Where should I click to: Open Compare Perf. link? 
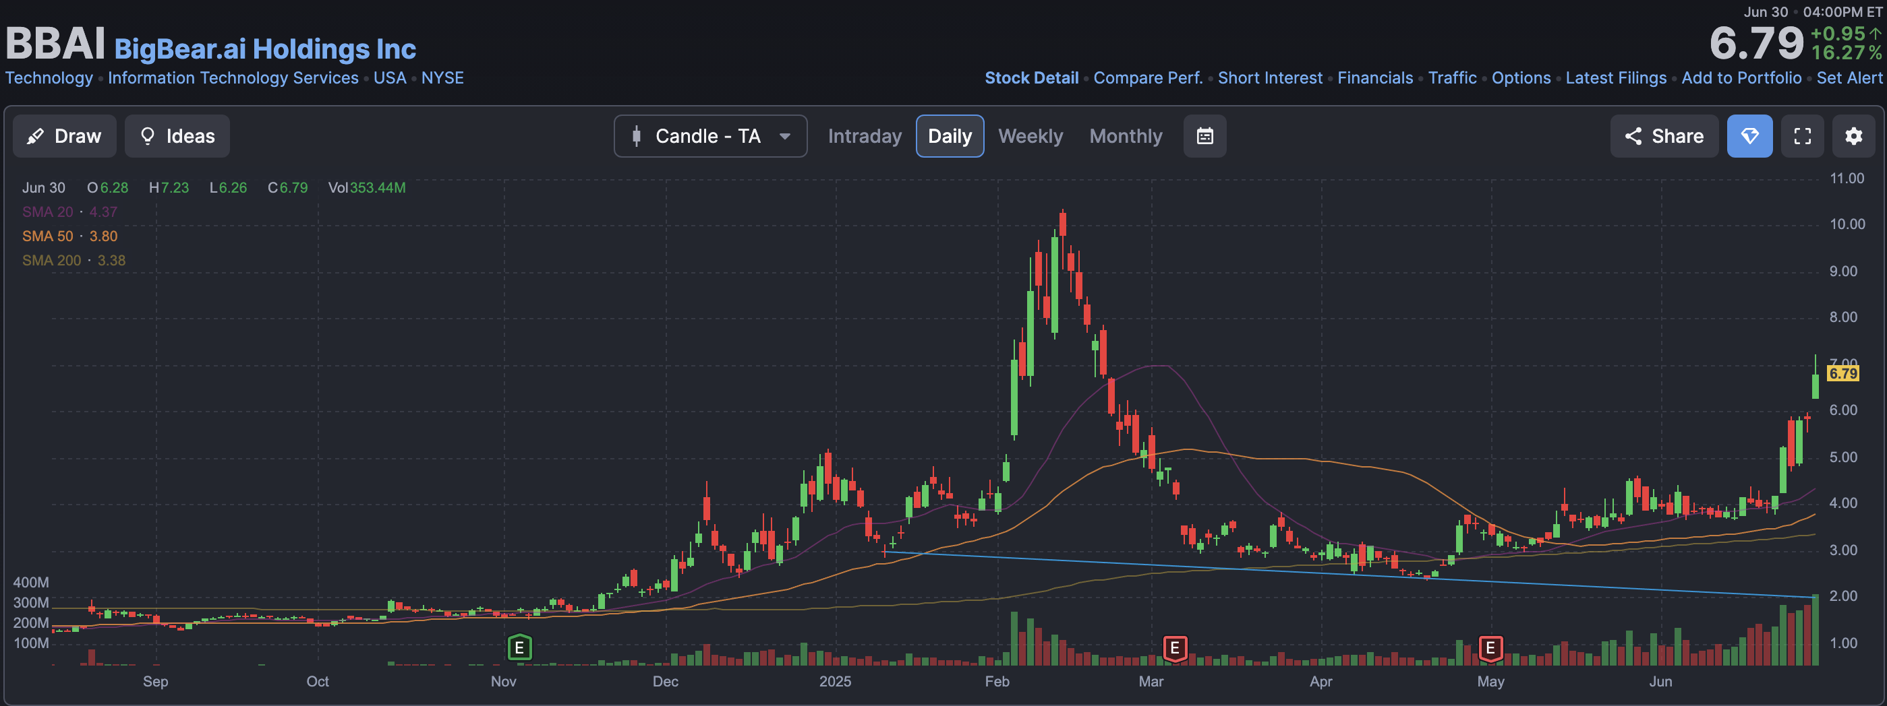(1148, 77)
